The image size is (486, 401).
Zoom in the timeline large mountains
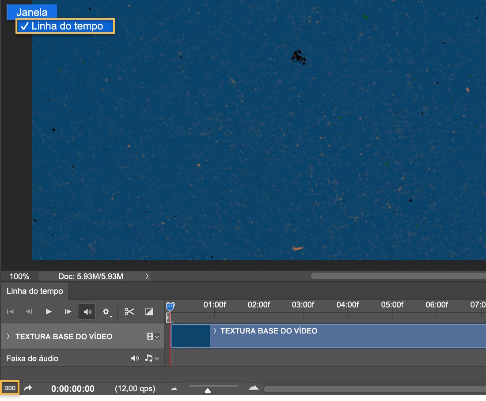pyautogui.click(x=254, y=388)
